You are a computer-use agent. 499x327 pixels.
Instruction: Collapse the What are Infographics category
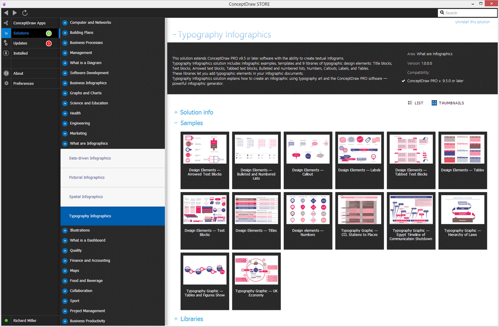click(x=65, y=143)
